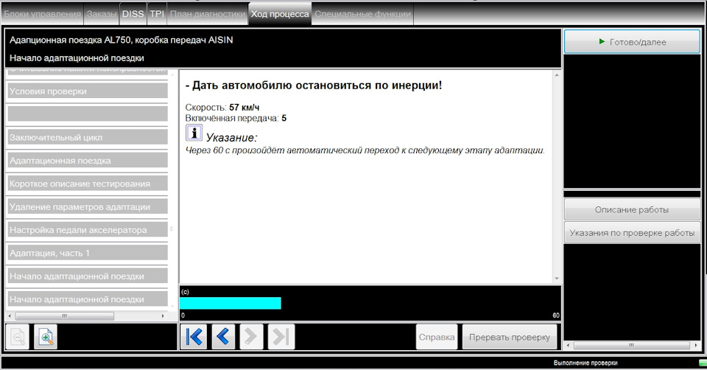Click the Выполнение проверки status text

tap(585, 363)
